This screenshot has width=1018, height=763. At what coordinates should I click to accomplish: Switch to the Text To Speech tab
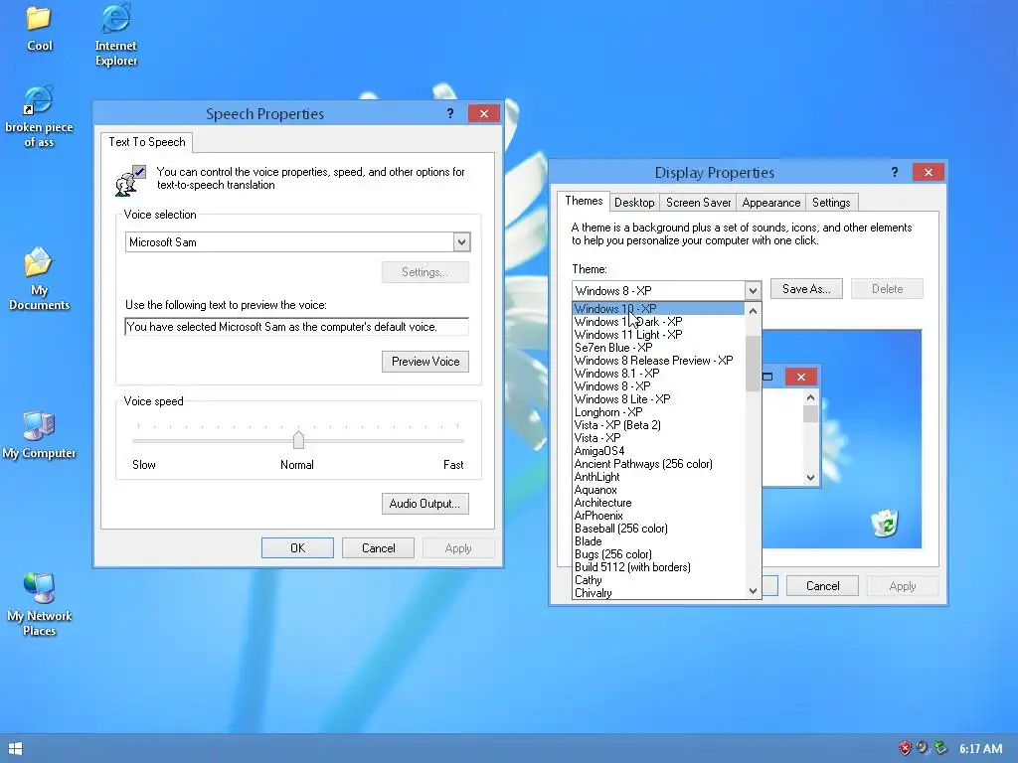pos(147,142)
